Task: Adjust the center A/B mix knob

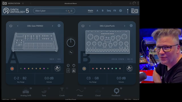Action: click(x=71, y=43)
